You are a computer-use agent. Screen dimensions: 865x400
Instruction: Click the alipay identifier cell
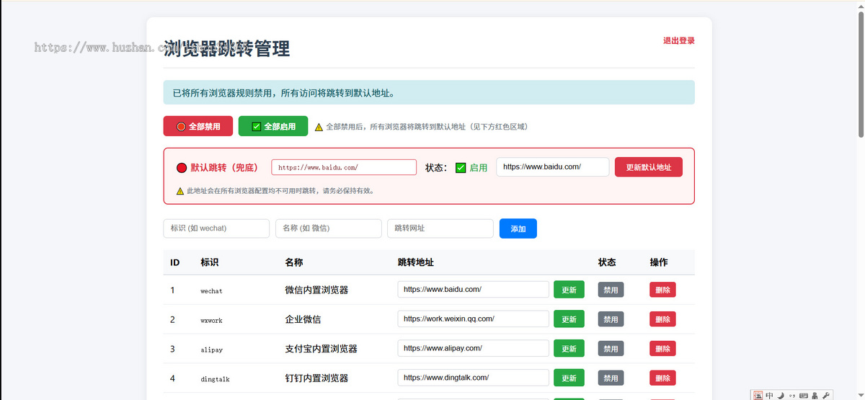(212, 350)
